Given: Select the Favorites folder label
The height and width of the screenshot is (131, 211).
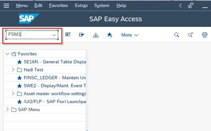Looking at the screenshot, I should click(27, 54).
